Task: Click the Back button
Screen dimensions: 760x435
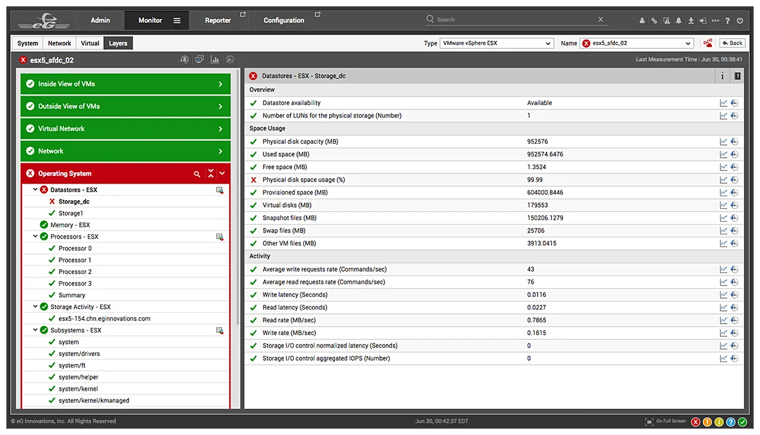Action: (731, 43)
